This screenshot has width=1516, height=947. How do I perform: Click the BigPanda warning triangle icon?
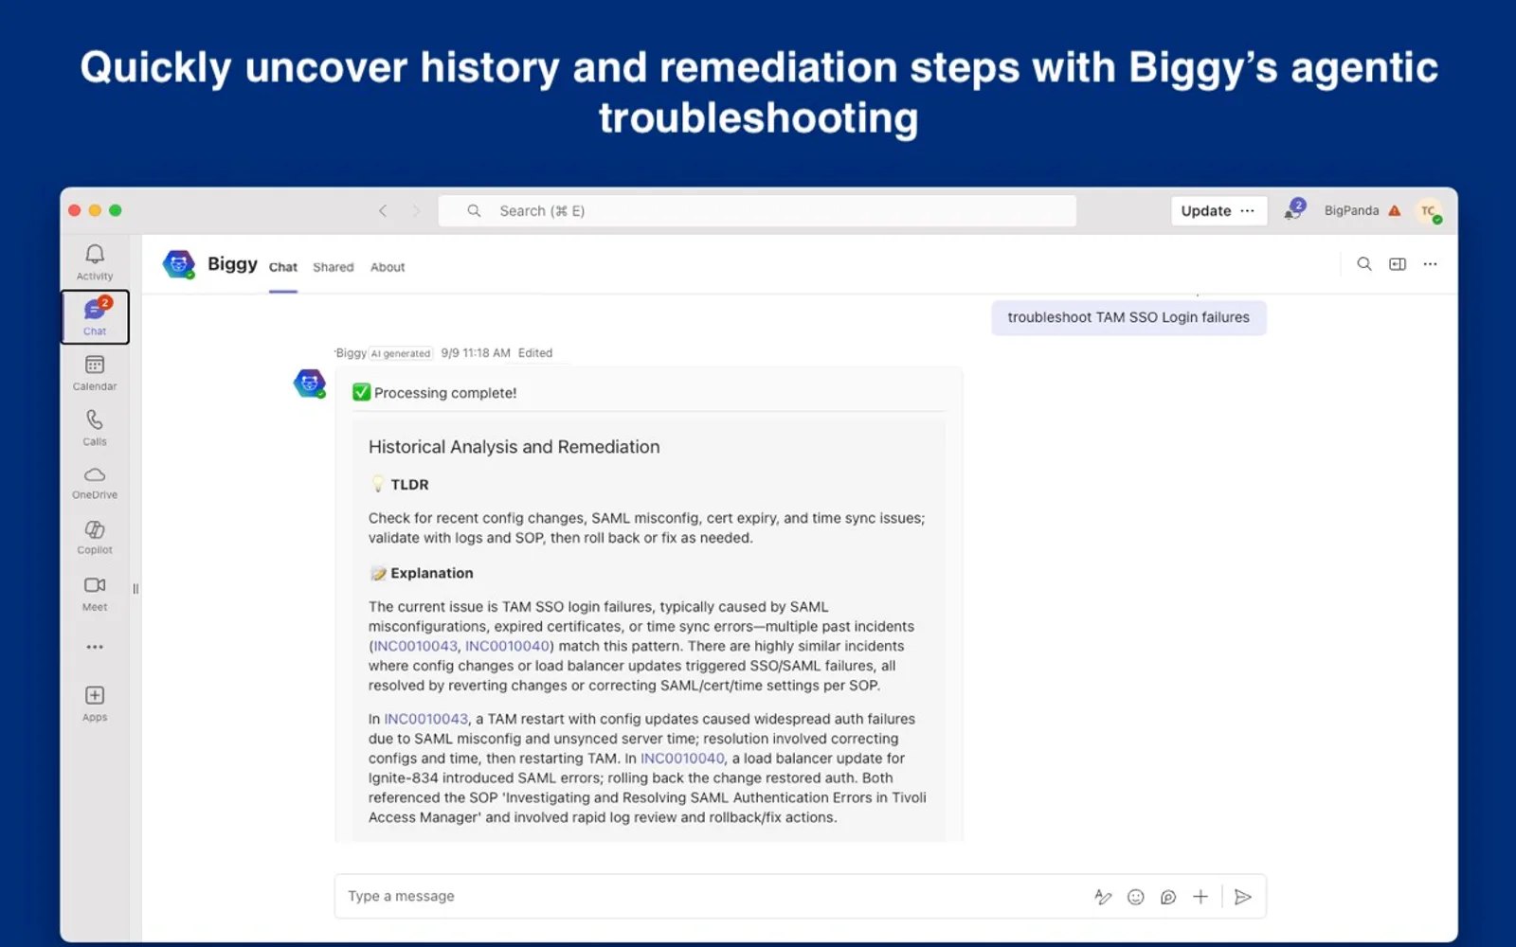[1394, 211]
